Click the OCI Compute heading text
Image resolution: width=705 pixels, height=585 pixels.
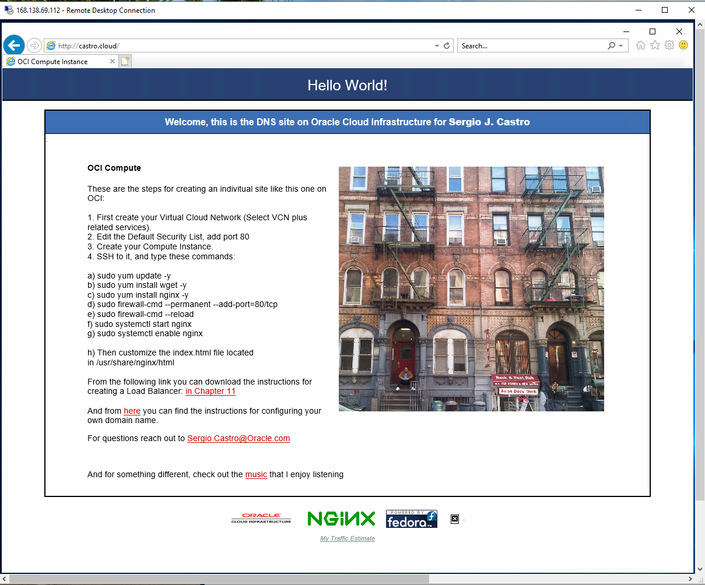(x=114, y=168)
